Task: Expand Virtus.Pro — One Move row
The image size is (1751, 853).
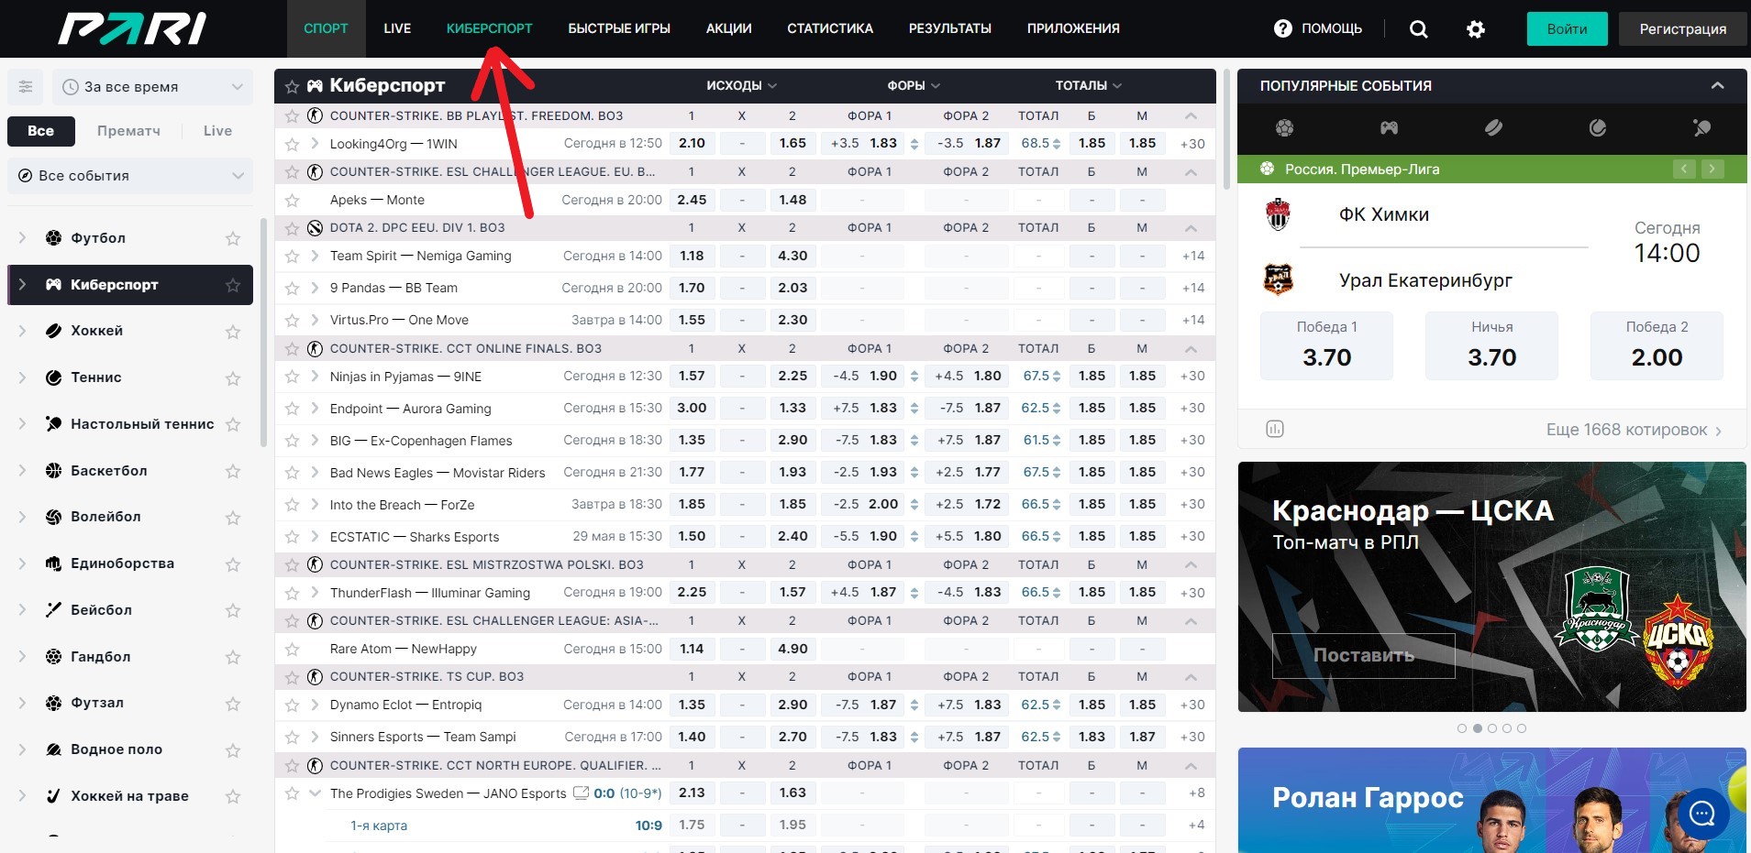Action: [x=315, y=320]
